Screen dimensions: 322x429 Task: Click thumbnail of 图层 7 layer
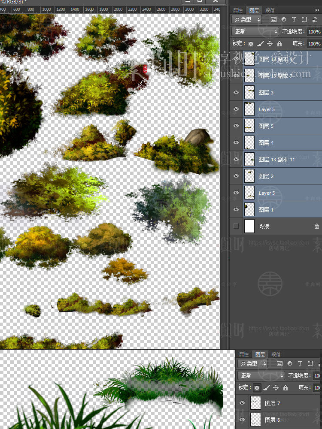coord(255,403)
